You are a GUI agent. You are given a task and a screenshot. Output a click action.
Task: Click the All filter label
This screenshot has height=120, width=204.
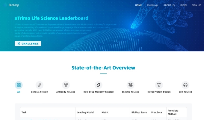click(19, 92)
